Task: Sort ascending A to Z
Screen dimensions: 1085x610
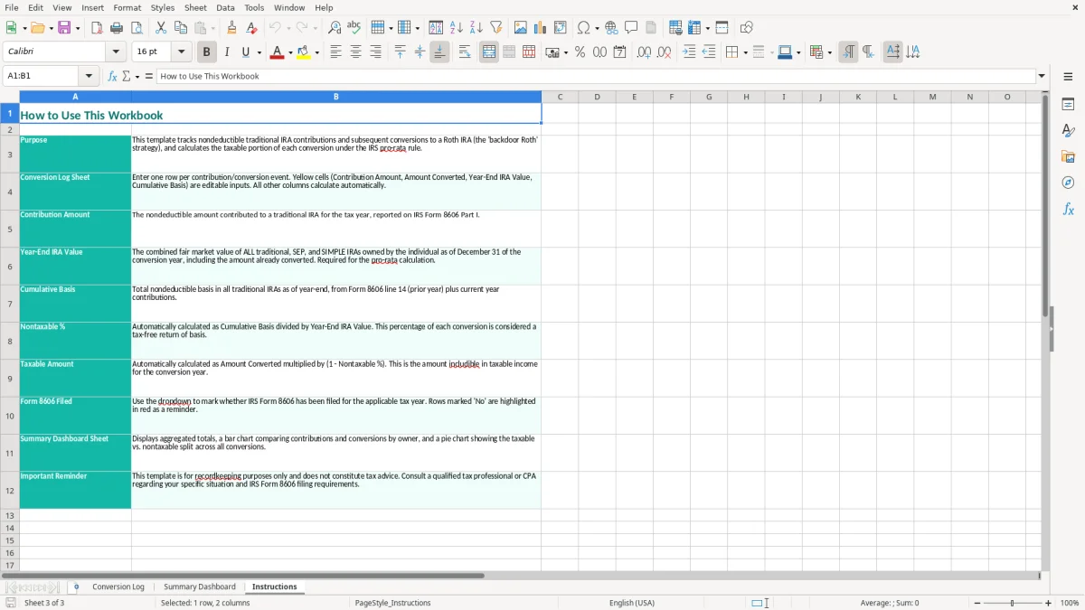Action: 457,28
